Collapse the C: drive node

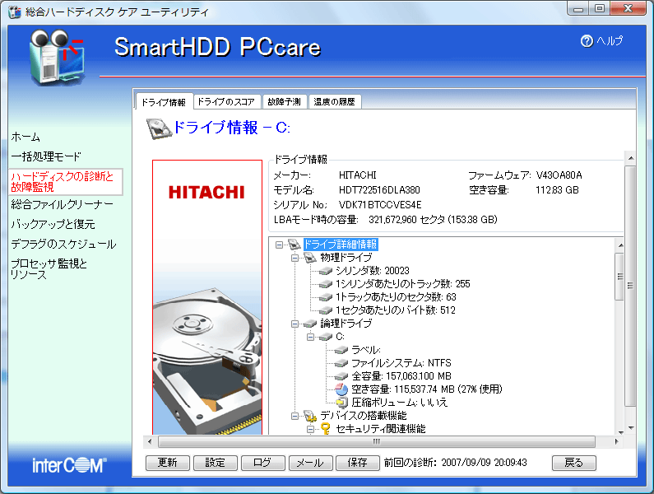310,337
